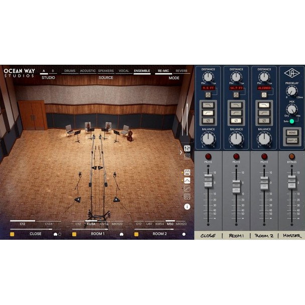Toggle the Room 1 delay clock button
Viewport: 305px width, 305px height.
[x=236, y=95]
